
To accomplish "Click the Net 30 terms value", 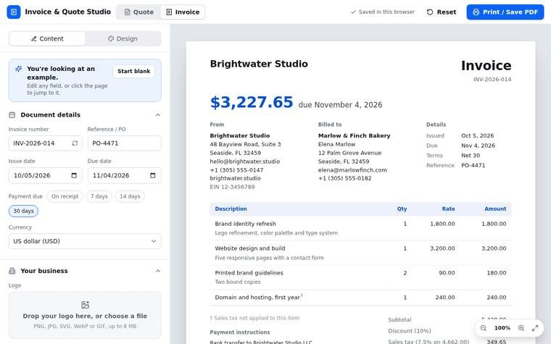I will tap(471, 156).
